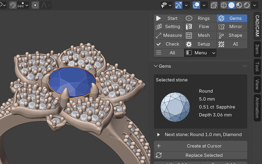Open the snapping options dropdown

coord(23,5)
